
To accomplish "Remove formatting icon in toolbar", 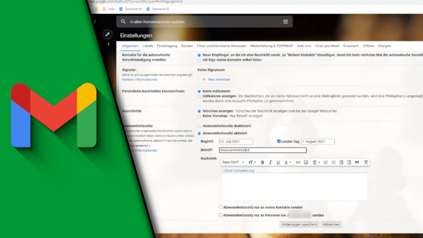I will 366,162.
